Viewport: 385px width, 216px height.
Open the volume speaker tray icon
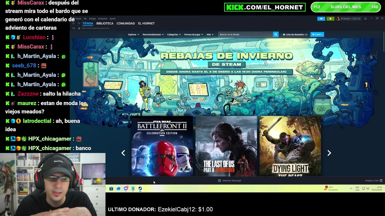368,188
